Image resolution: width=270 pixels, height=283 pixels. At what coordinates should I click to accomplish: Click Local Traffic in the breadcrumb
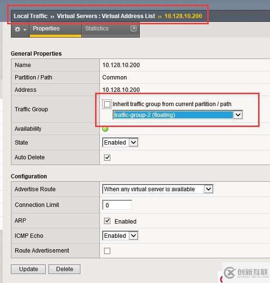click(x=31, y=16)
